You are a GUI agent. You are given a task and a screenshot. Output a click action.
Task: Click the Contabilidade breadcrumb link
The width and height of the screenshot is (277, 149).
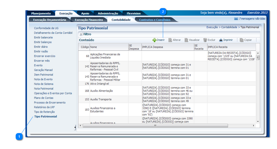pyautogui.click(x=229, y=27)
